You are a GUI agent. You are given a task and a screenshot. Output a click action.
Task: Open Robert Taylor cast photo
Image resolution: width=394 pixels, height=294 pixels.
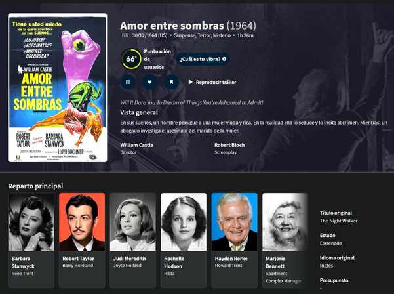coord(82,222)
